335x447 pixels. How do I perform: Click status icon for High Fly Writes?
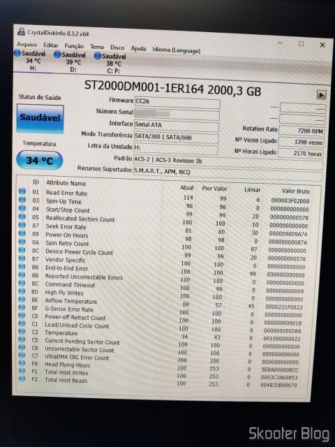coord(22,291)
